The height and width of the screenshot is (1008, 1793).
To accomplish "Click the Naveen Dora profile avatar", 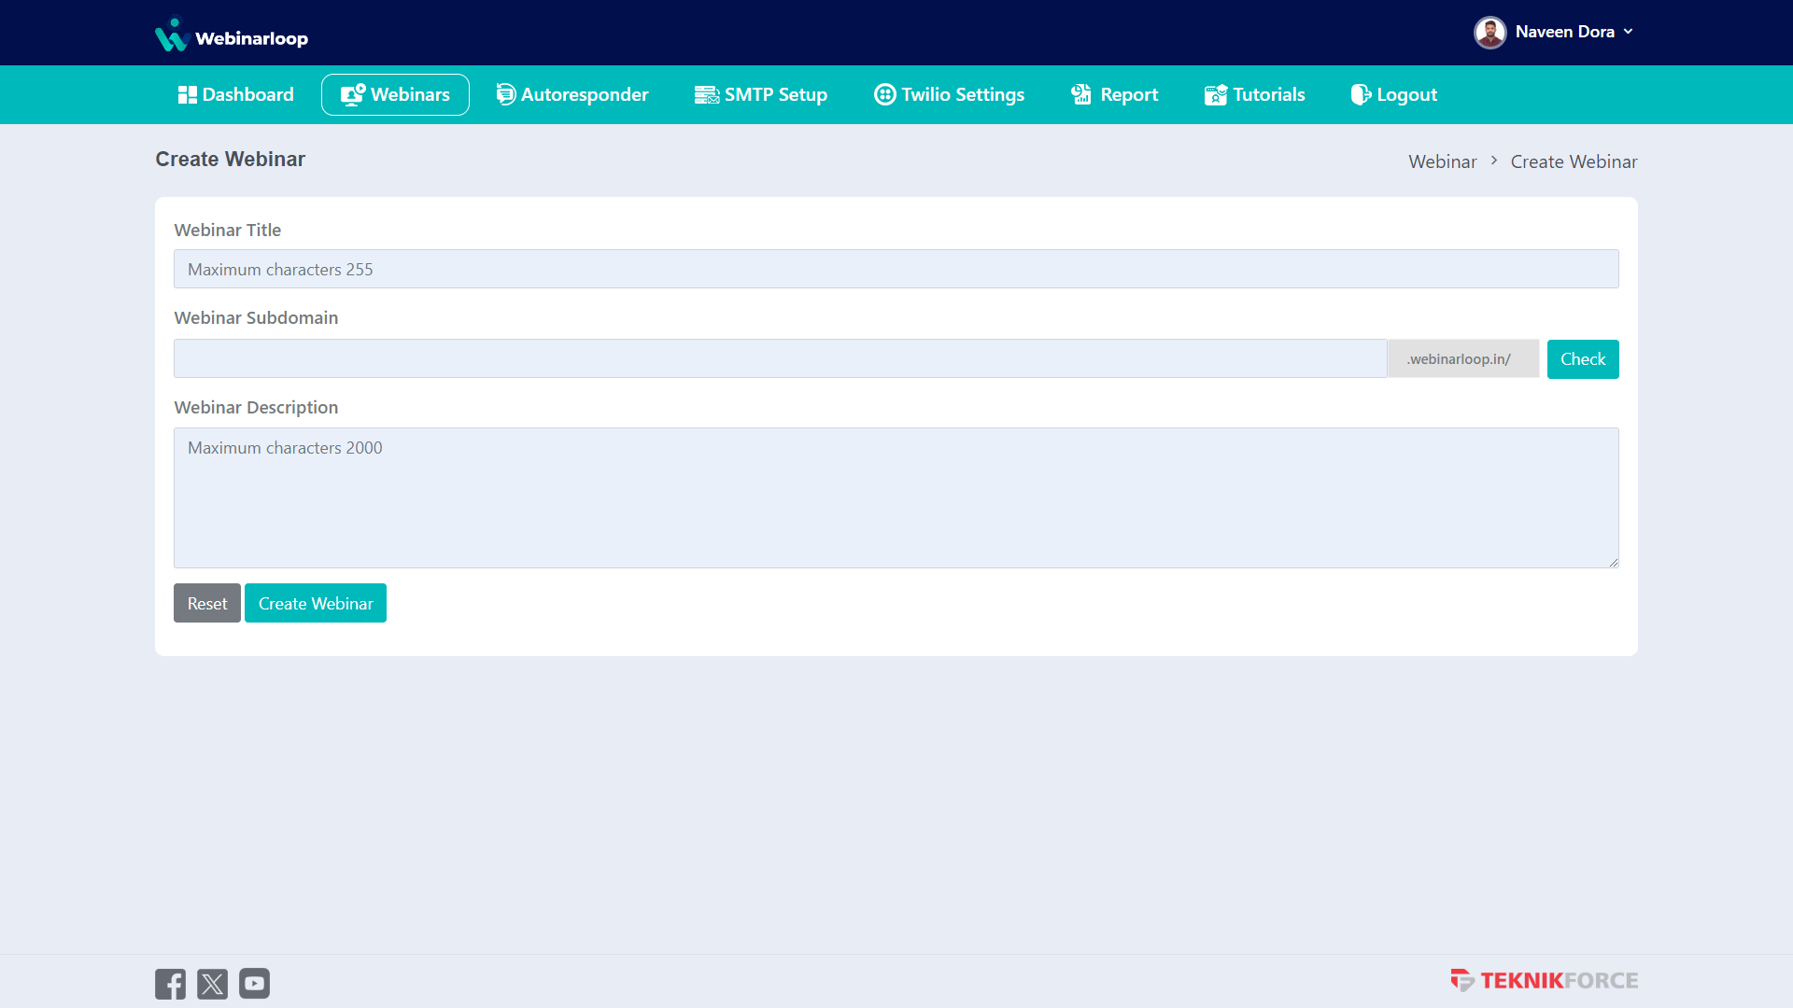I will [x=1489, y=33].
